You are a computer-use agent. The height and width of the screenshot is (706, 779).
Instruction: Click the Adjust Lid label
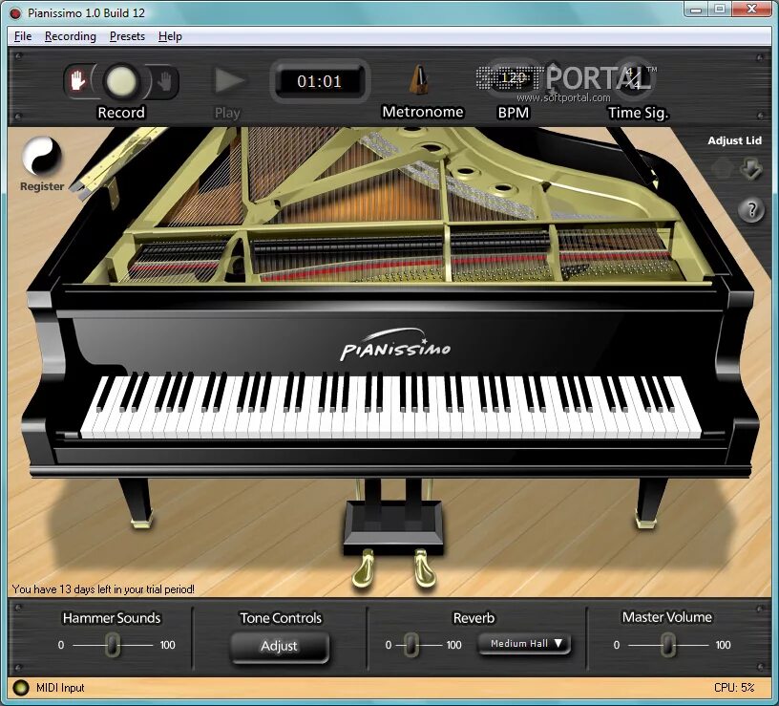(x=734, y=140)
